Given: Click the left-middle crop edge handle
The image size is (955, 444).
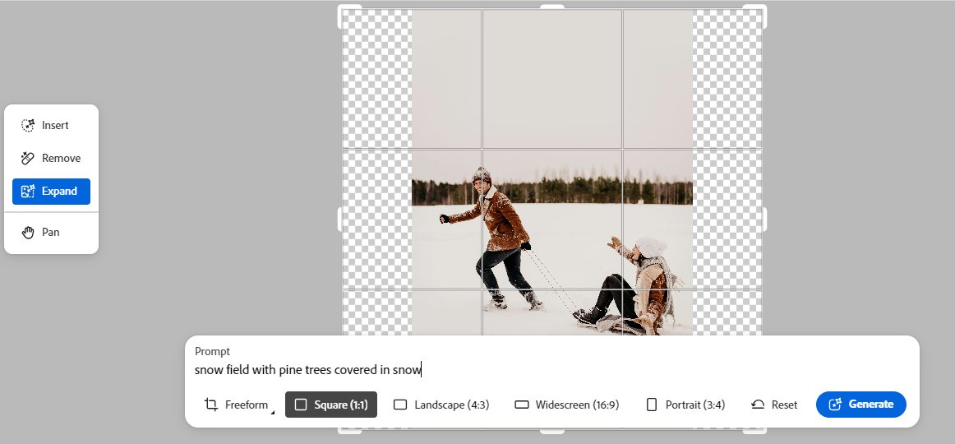Looking at the screenshot, I should click(340, 220).
